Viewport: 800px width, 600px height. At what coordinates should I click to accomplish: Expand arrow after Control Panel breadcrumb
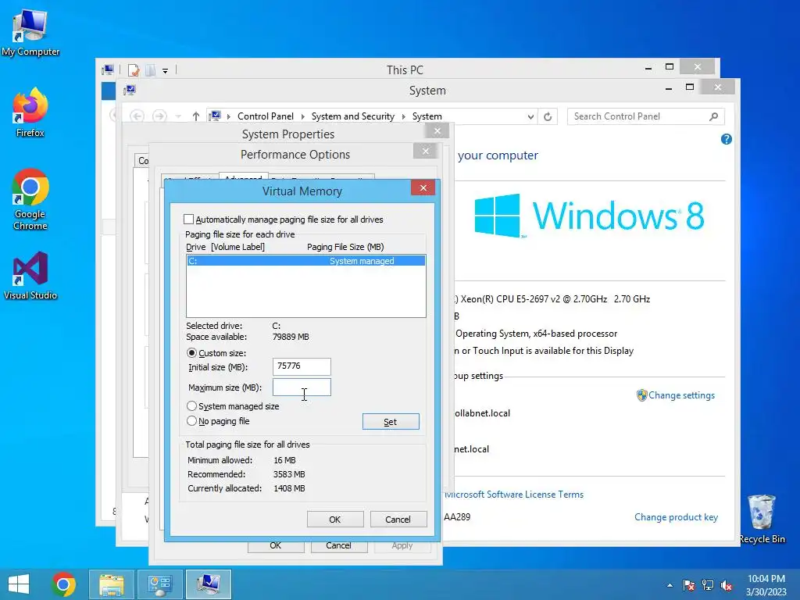[x=302, y=117]
